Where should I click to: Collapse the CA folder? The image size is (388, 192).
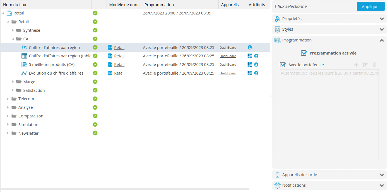click(13, 39)
